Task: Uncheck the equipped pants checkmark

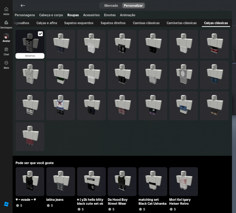Action: (40, 34)
